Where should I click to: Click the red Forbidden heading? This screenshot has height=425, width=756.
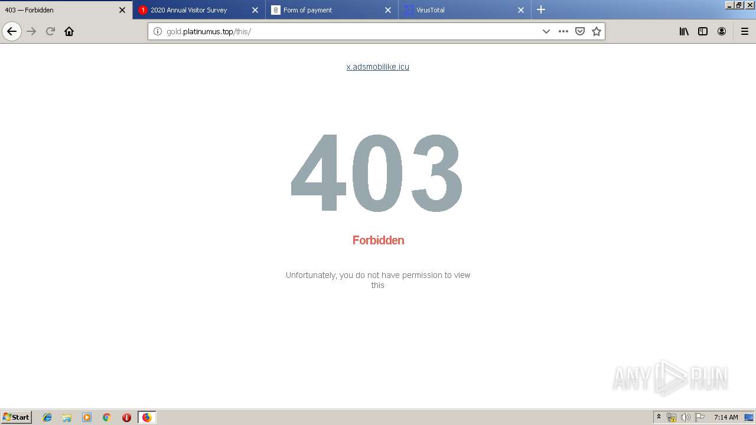378,240
